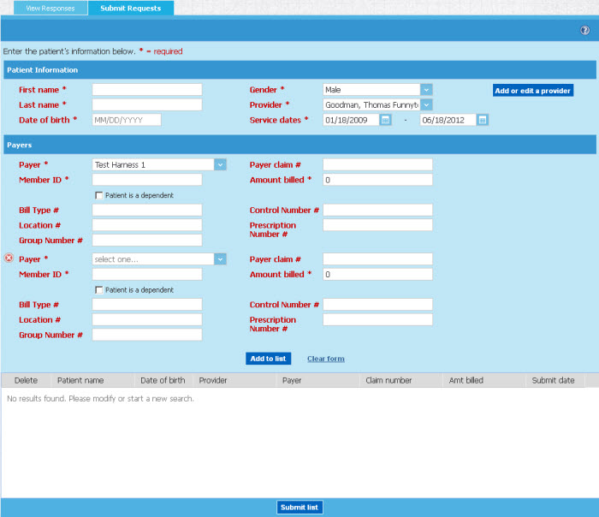This screenshot has width=599, height=517.
Task: Focus first payer's Prescription Number # field
Action: click(377, 225)
